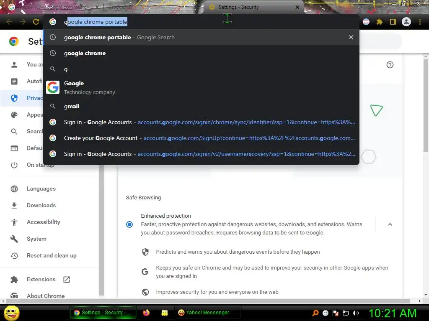Click the Default browser window icon
This screenshot has height=321, width=429.
(x=14, y=148)
